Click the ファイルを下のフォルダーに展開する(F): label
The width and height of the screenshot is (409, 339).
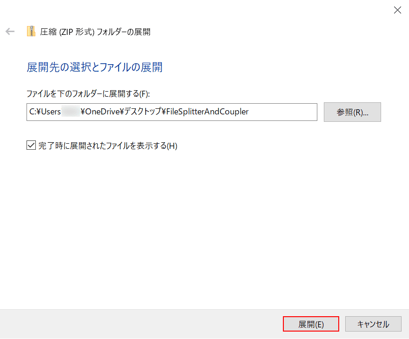[88, 93]
